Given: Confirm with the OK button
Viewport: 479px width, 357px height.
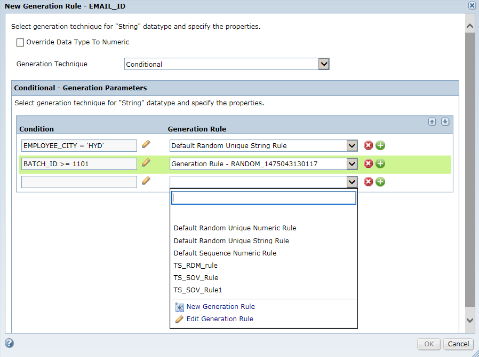Looking at the screenshot, I should 429,344.
